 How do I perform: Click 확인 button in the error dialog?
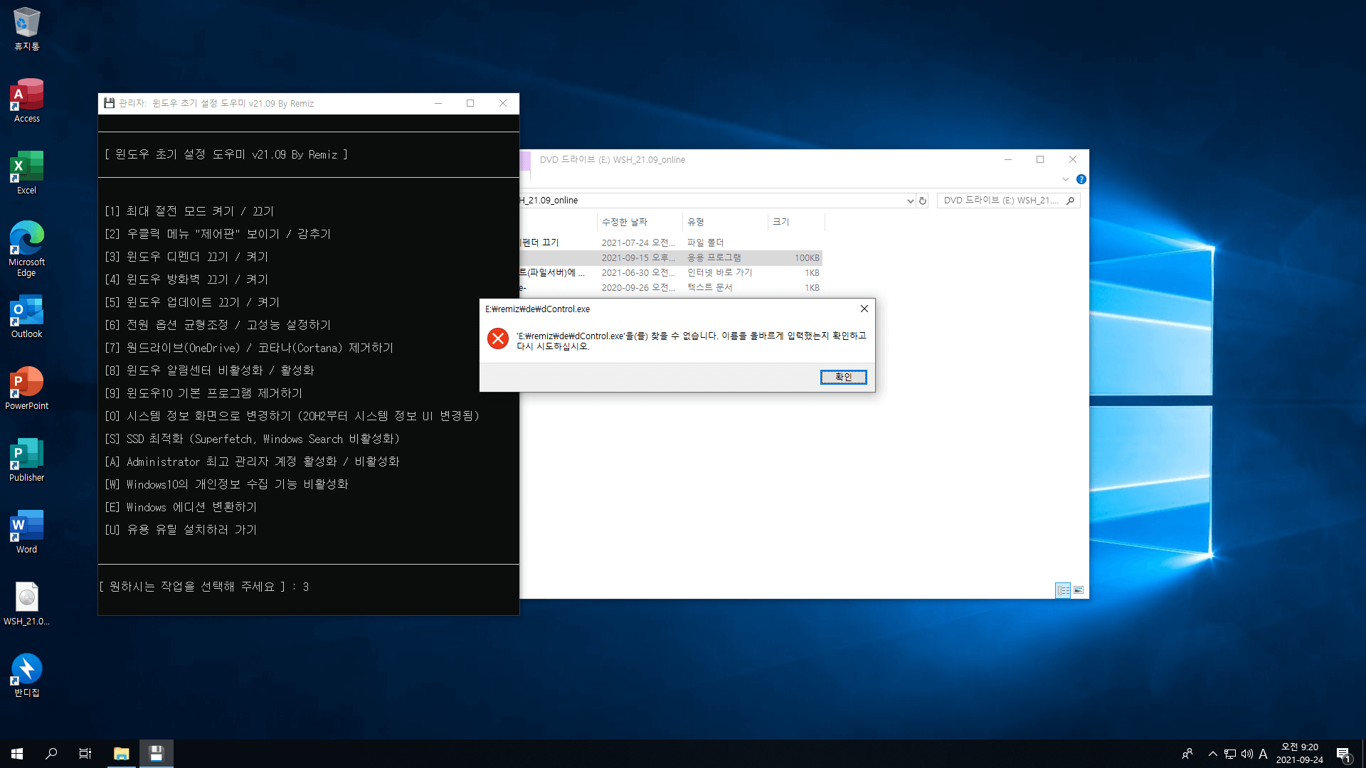point(843,377)
